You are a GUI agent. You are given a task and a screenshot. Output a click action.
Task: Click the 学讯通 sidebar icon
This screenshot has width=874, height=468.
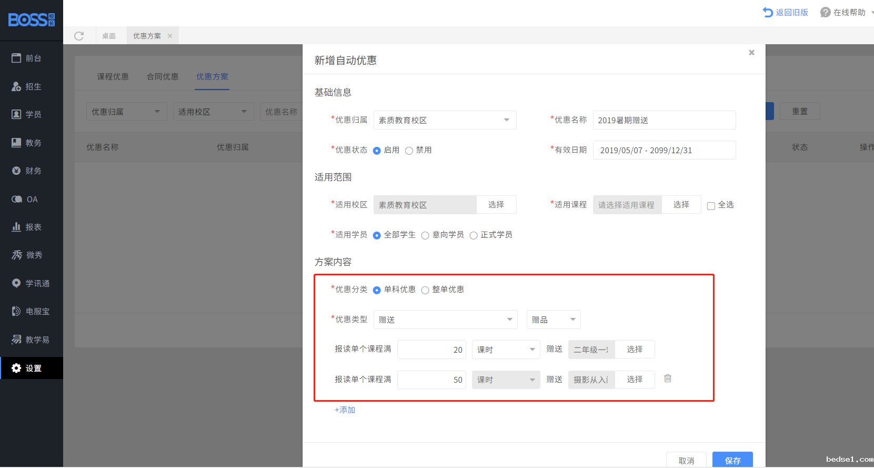[x=16, y=283]
